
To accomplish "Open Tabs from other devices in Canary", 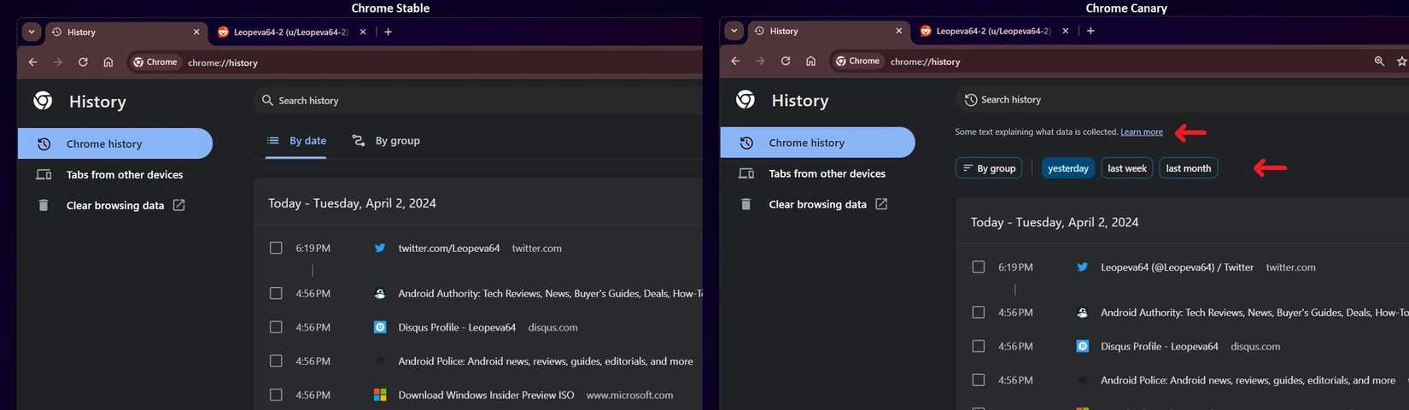I will point(818,173).
